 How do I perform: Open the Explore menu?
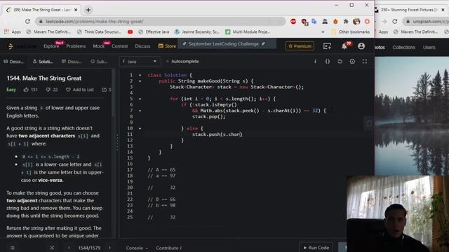click(x=51, y=46)
